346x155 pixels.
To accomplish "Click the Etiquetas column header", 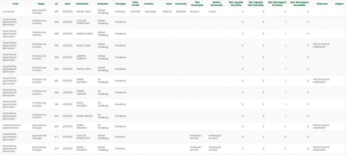I will pos(322,4).
